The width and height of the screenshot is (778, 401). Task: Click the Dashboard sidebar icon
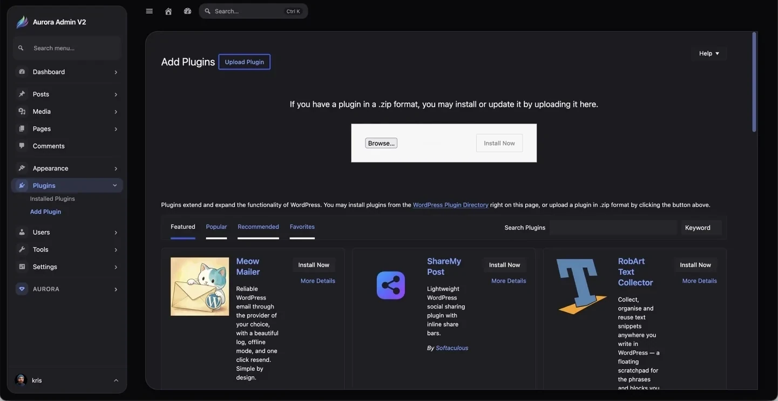(22, 72)
